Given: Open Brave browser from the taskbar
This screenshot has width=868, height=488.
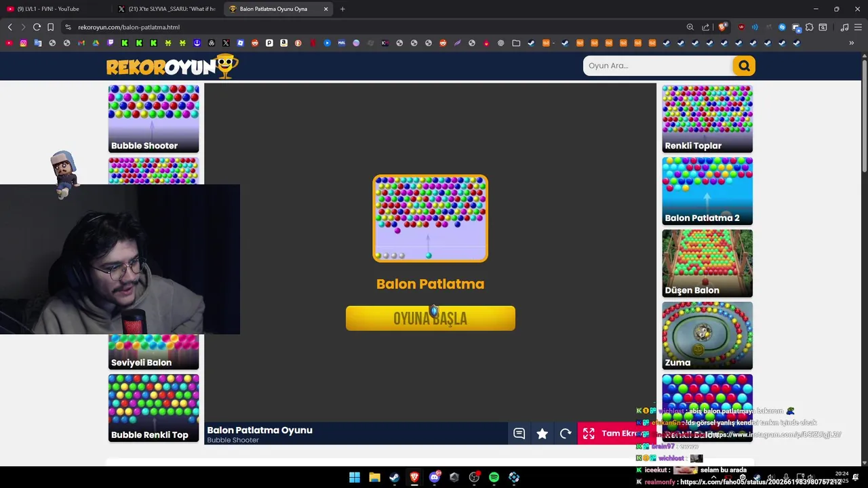Looking at the screenshot, I should point(414,477).
